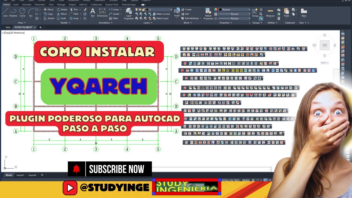Toggle layer 0 lock padlock icon
The width and height of the screenshot is (352, 198).
[144, 10]
